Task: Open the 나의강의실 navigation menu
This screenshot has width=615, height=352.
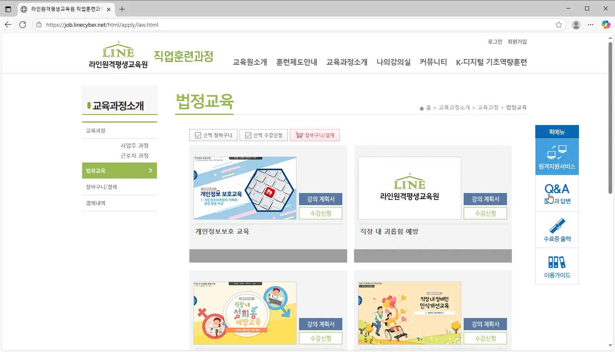Action: [393, 62]
